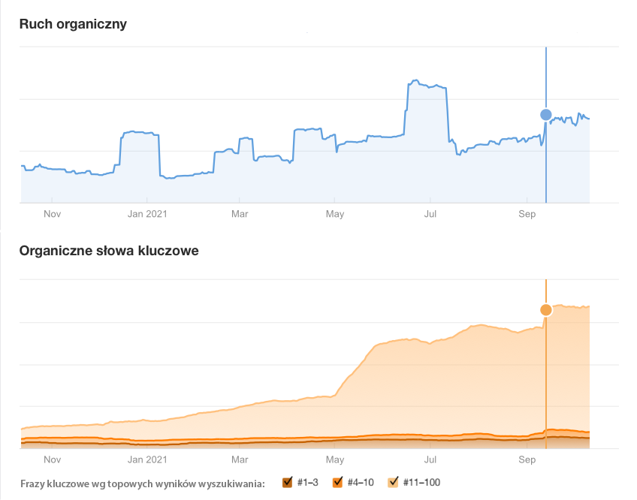Click the 'Frazy kluczowe wg topowych wyników' legend text

click(143, 483)
